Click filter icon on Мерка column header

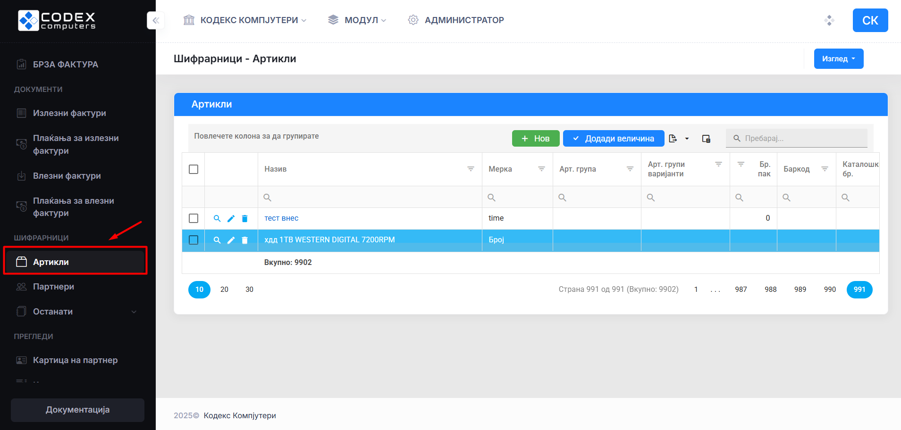pos(541,169)
